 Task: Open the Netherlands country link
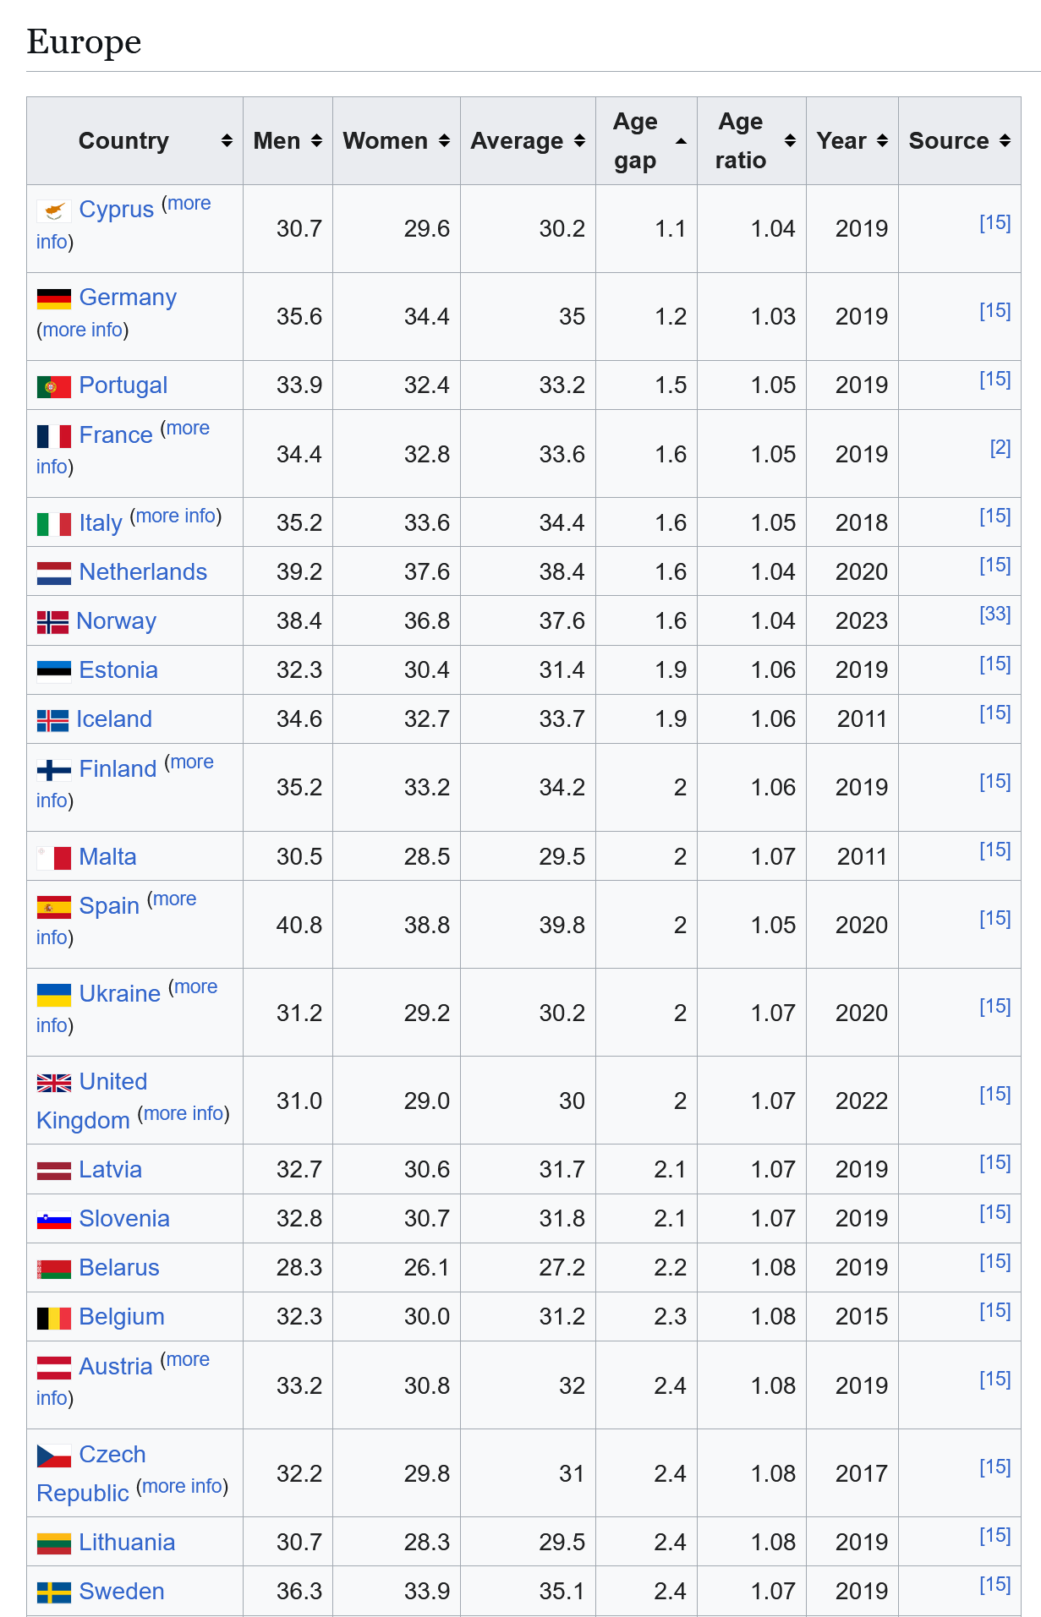pos(143,572)
